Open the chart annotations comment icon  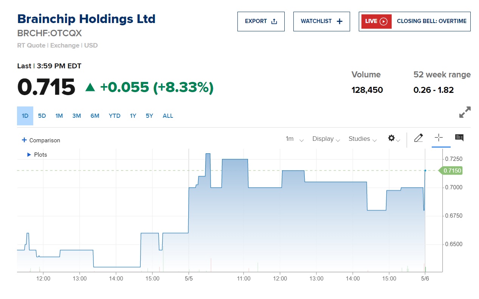(x=459, y=138)
